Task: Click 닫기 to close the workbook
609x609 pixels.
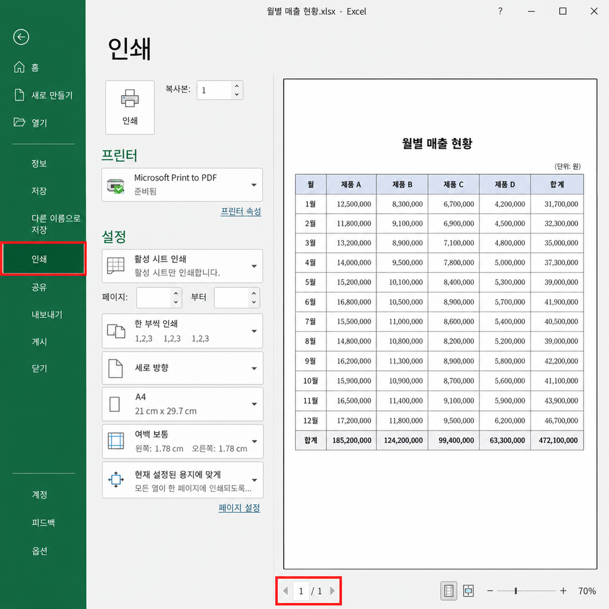Action: tap(39, 368)
